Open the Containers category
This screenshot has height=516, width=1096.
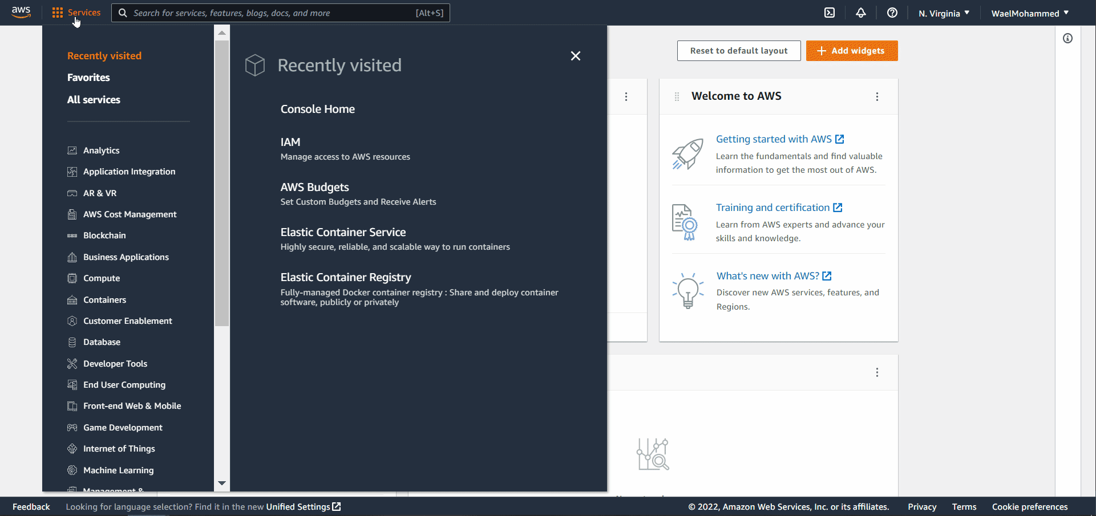point(104,300)
